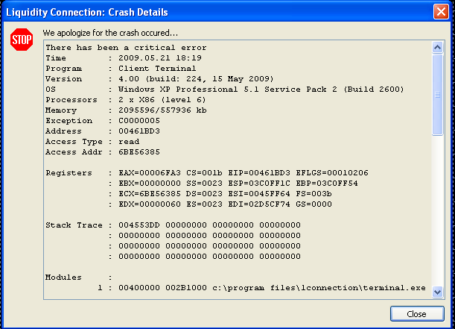
Task: Click the Processors value 2 x X86
Action: pyautogui.click(x=162, y=100)
